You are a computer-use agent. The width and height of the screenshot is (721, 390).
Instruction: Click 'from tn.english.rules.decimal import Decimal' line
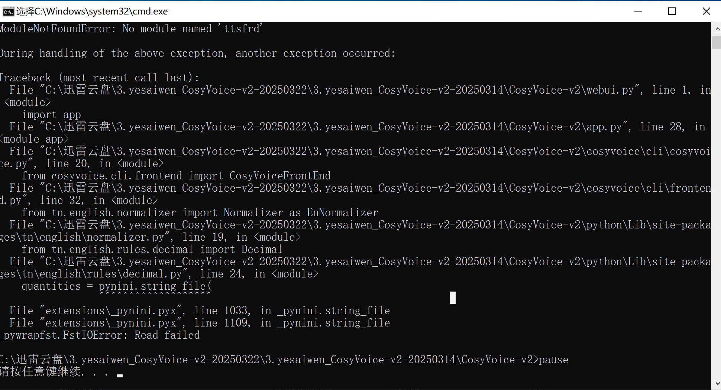152,249
